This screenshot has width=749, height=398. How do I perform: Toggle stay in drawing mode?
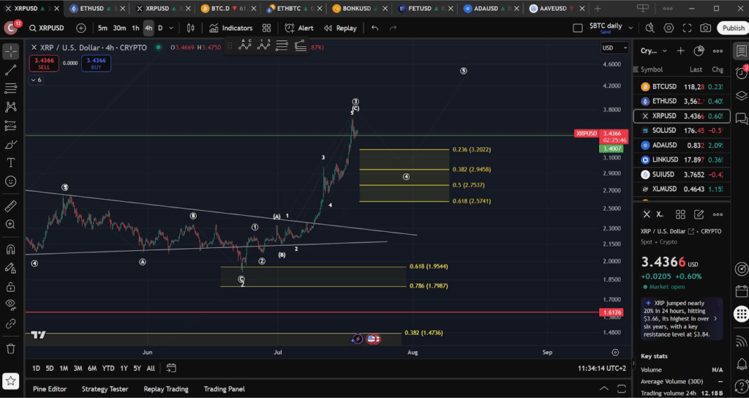pyautogui.click(x=10, y=268)
